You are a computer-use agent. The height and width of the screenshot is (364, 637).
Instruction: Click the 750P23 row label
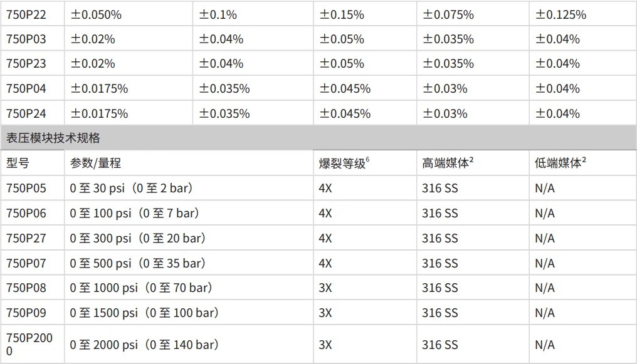[26, 63]
